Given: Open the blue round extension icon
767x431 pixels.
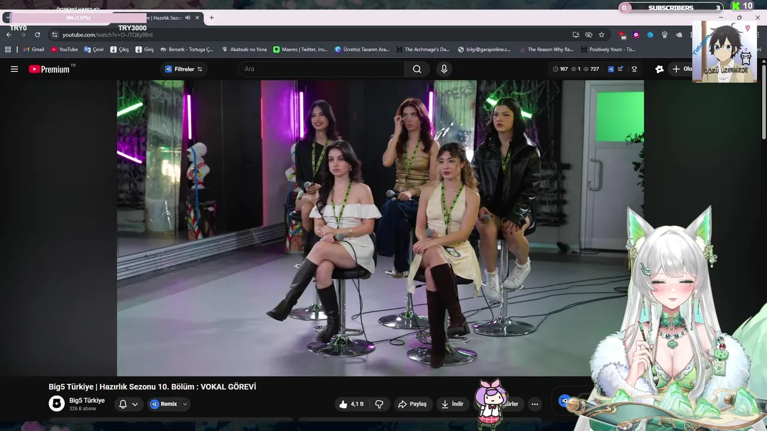Looking at the screenshot, I should click(x=650, y=35).
